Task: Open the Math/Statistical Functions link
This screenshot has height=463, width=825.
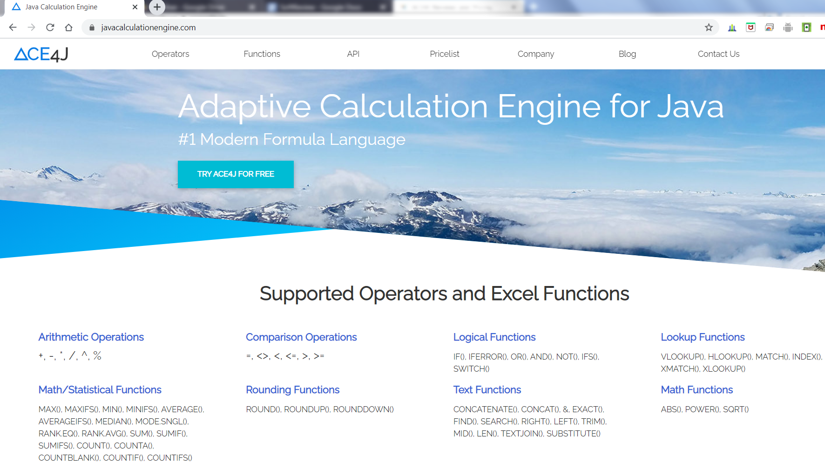Action: (x=100, y=390)
